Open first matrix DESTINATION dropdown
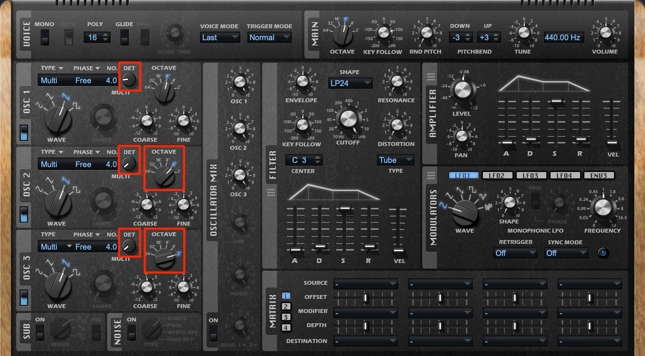This screenshot has height=356, width=645. [x=366, y=341]
